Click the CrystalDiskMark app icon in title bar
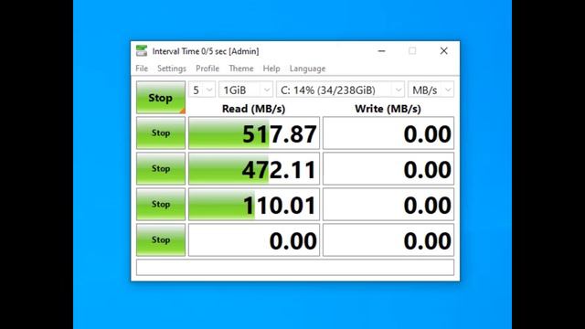The width and height of the screenshot is (585, 329). coord(142,51)
